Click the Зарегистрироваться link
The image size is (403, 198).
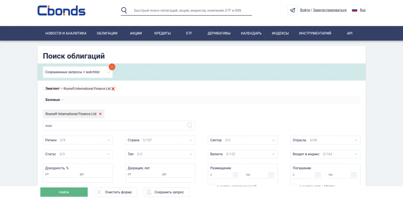330,10
